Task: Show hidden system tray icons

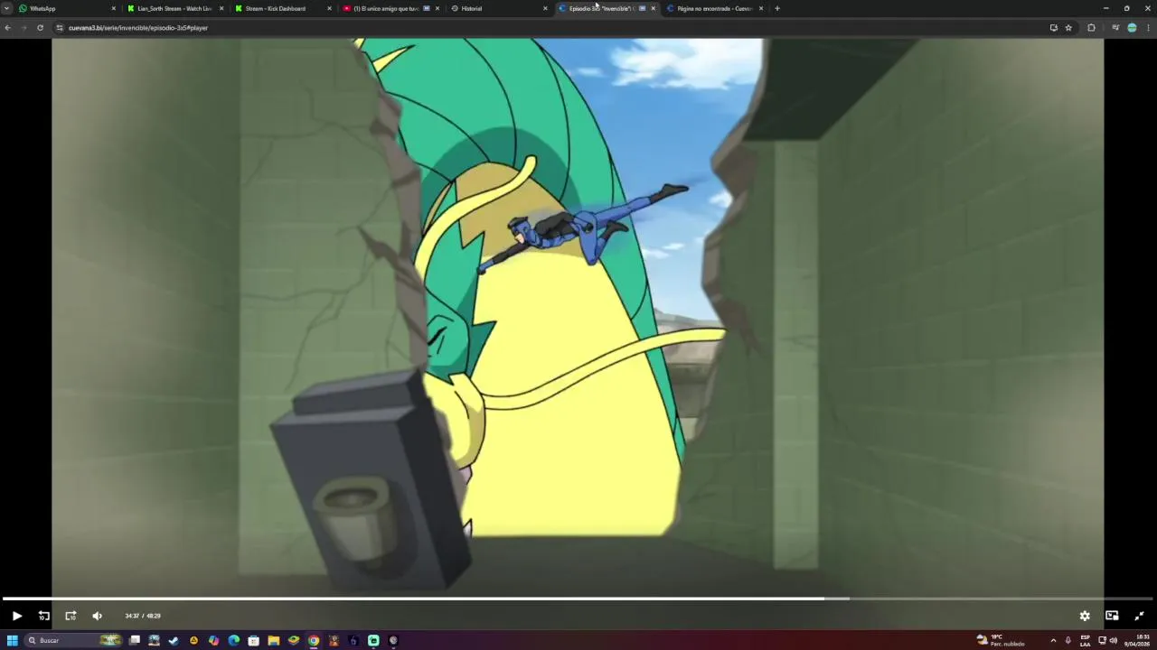Action: point(1053,640)
